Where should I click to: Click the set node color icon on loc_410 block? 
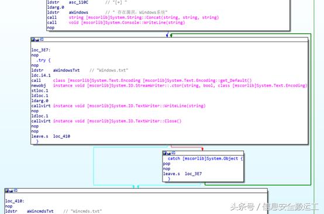(7, 191)
